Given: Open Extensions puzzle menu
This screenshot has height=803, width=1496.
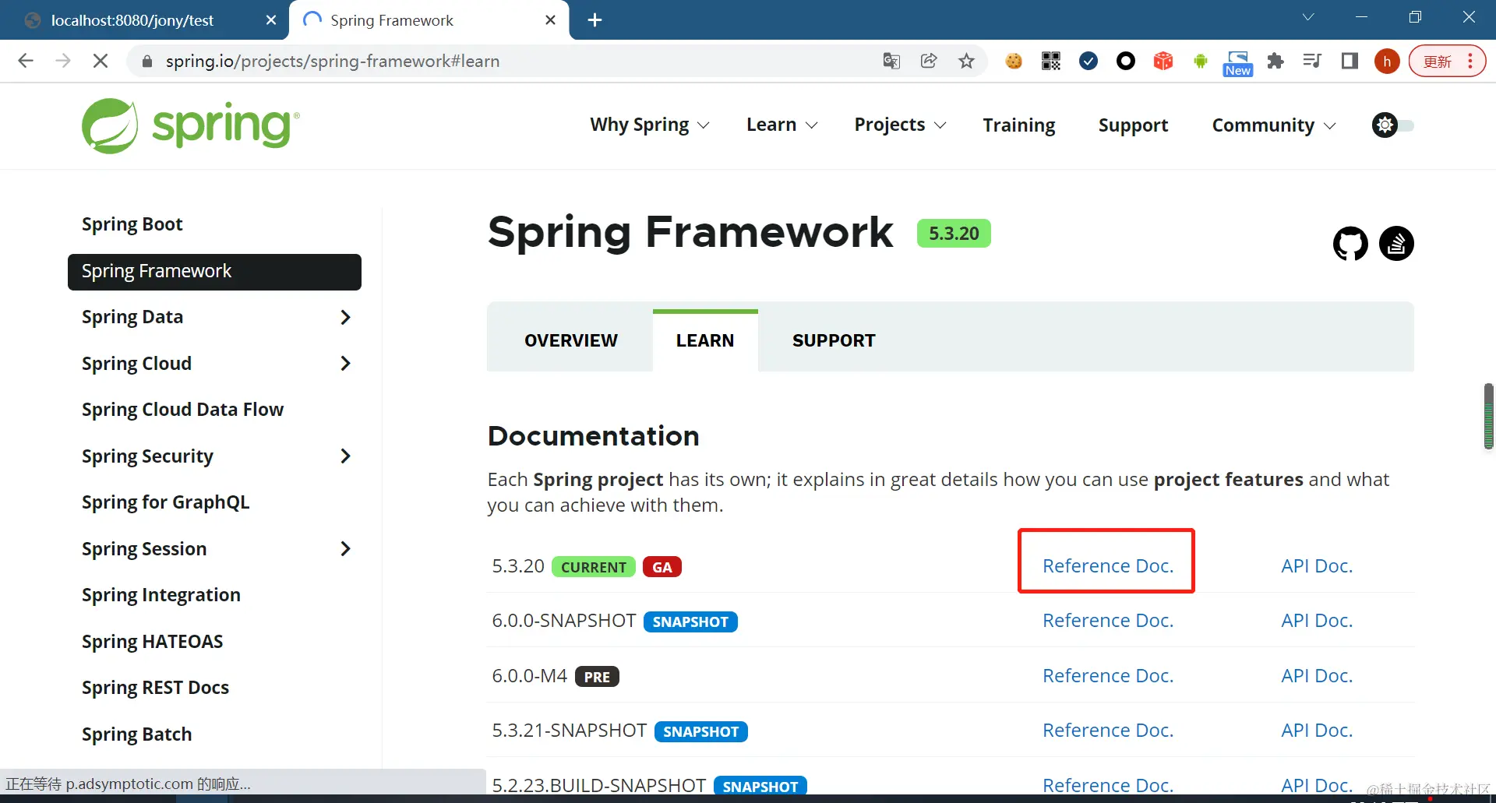Looking at the screenshot, I should coord(1275,61).
